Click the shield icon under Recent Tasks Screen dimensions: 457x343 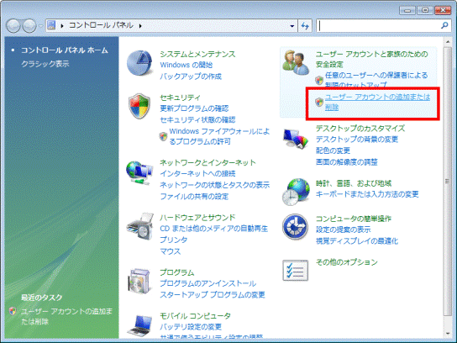pos(13,311)
